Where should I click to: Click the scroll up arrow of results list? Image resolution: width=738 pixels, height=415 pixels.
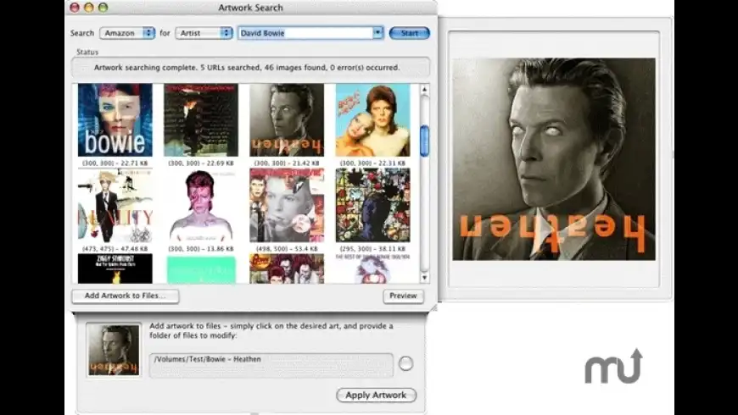[424, 89]
